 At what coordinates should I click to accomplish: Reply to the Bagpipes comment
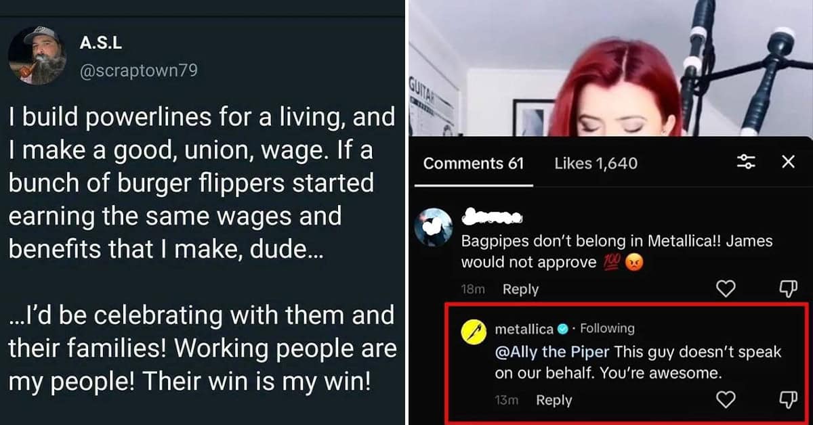pyautogui.click(x=520, y=289)
